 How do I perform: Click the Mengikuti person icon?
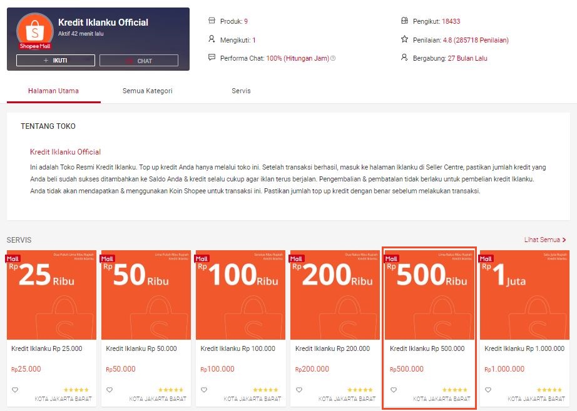(x=212, y=39)
